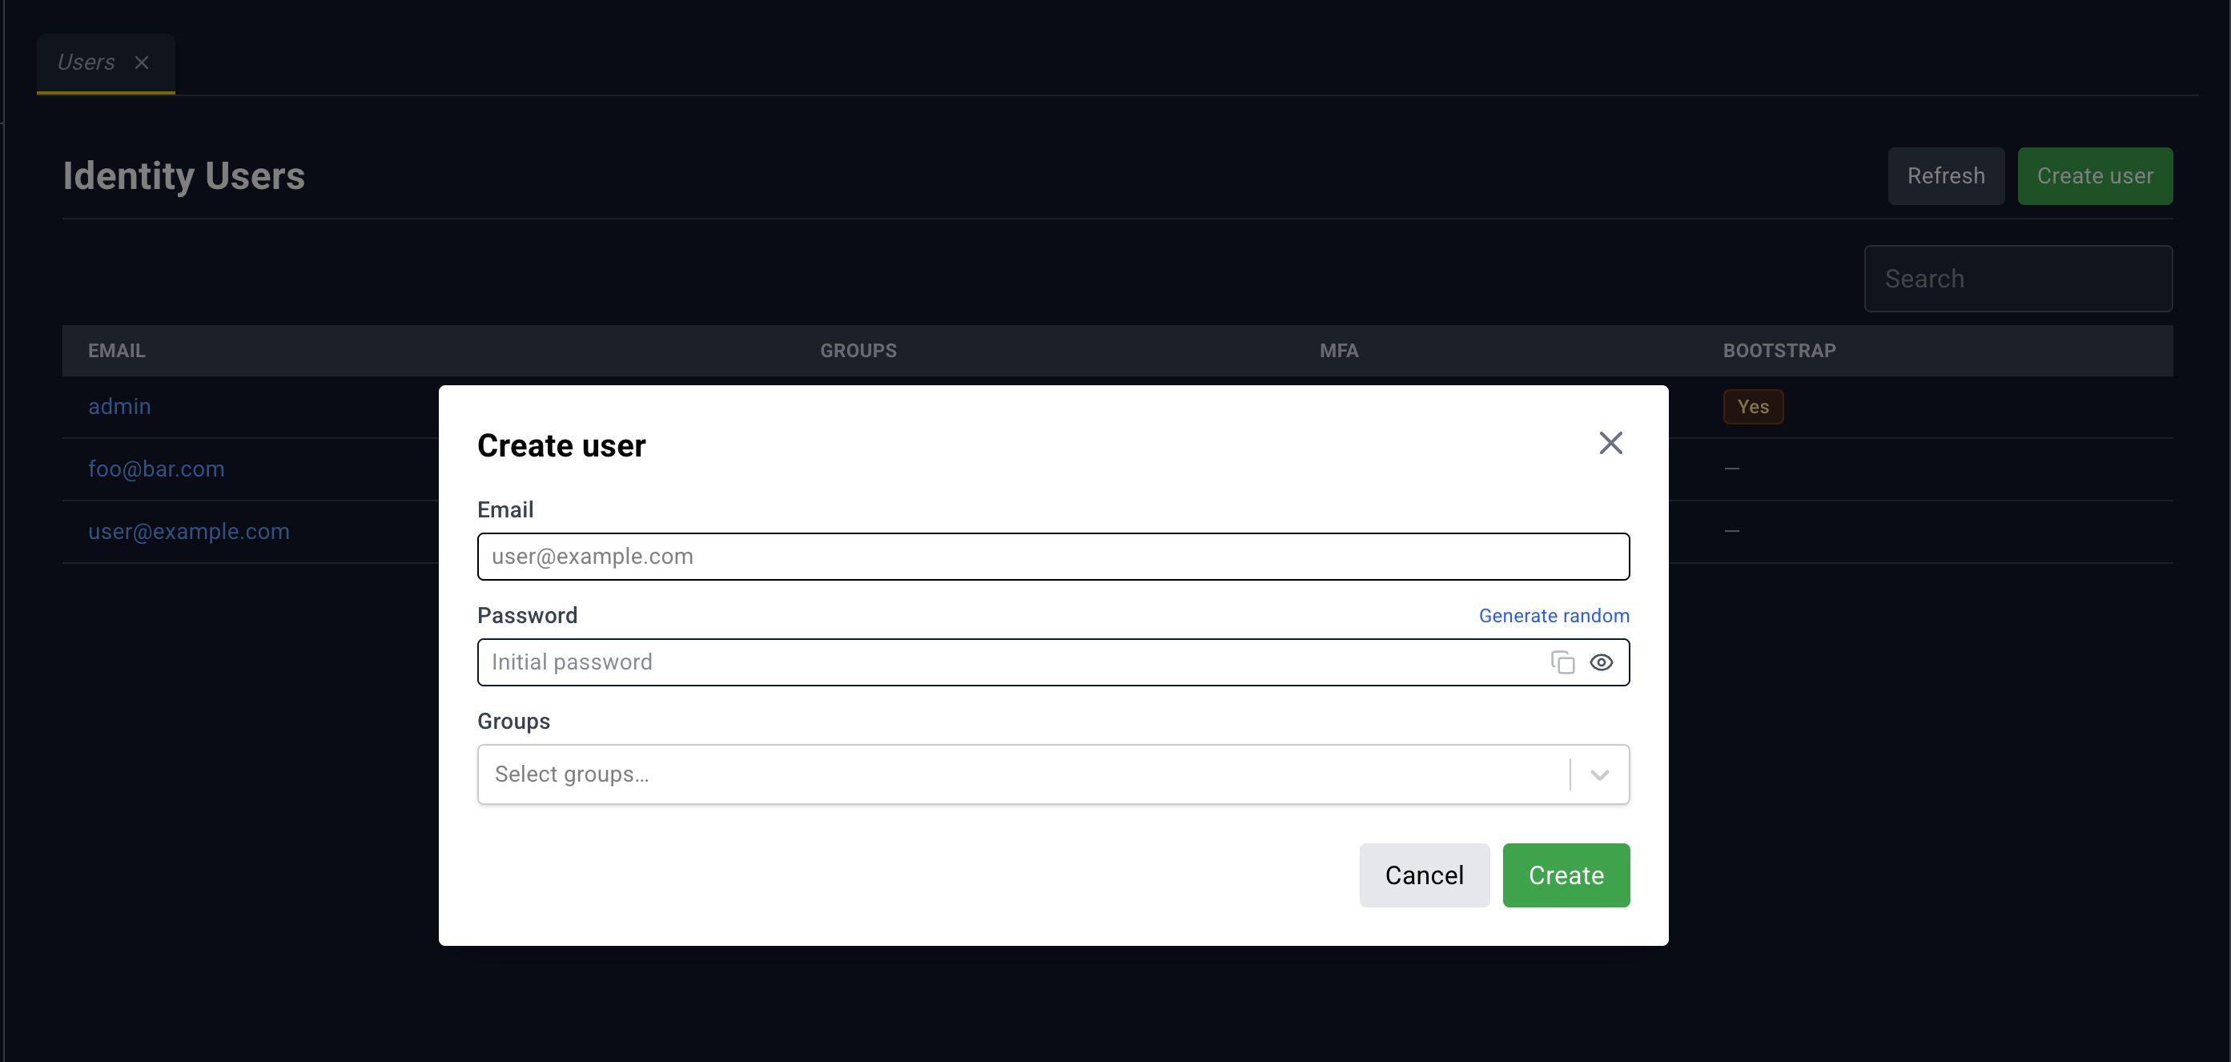Click the Yes bootstrap badge
This screenshot has width=2231, height=1062.
(1753, 406)
